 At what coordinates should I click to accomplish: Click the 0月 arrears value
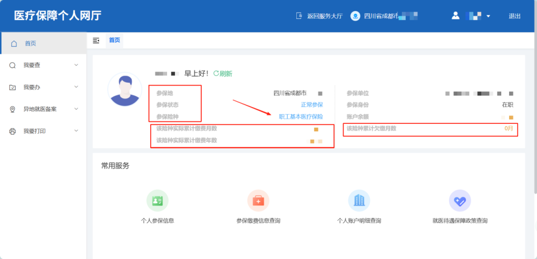pos(509,129)
